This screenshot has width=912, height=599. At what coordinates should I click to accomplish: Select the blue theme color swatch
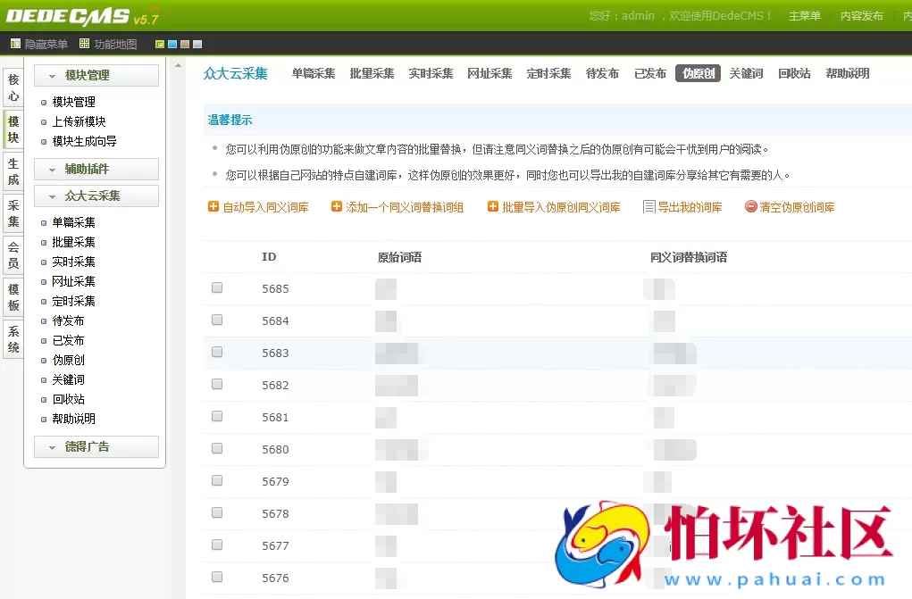coord(172,43)
